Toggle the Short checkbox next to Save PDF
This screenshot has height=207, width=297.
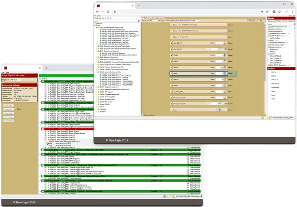tap(15, 109)
